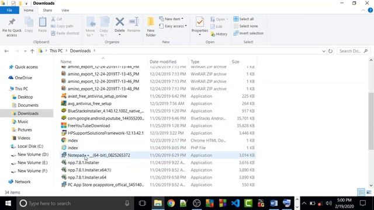Image resolution: width=374 pixels, height=210 pixels.
Task: Open Quick access in the sidebar
Action: 26,67
